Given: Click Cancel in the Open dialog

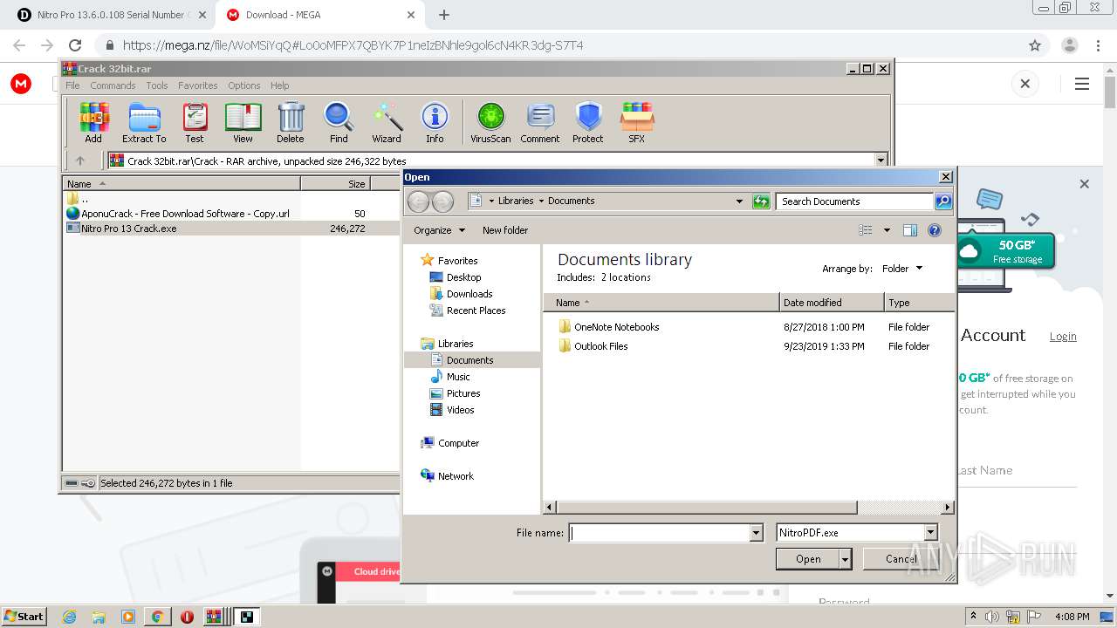Looking at the screenshot, I should click(x=901, y=559).
